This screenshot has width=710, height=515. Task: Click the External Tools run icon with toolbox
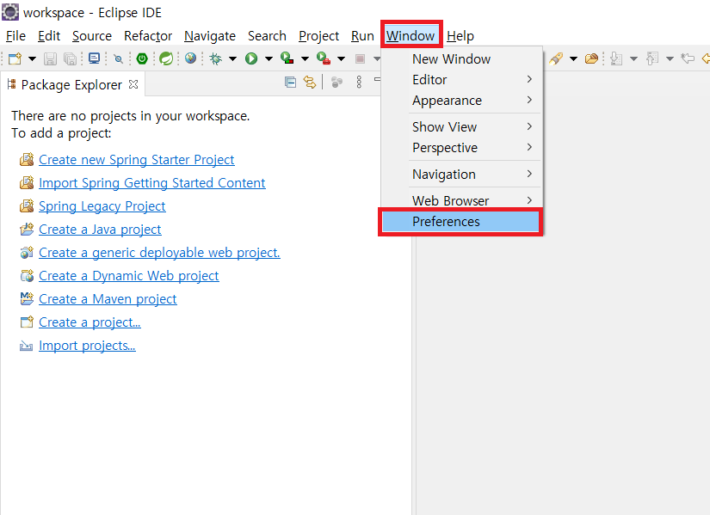tap(324, 58)
